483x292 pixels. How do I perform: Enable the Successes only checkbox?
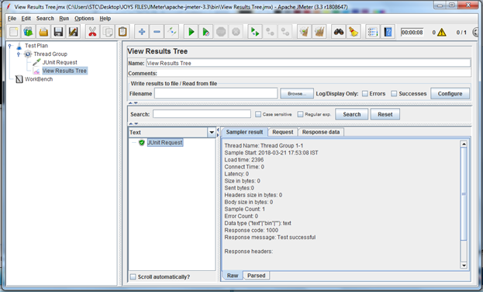(x=394, y=93)
